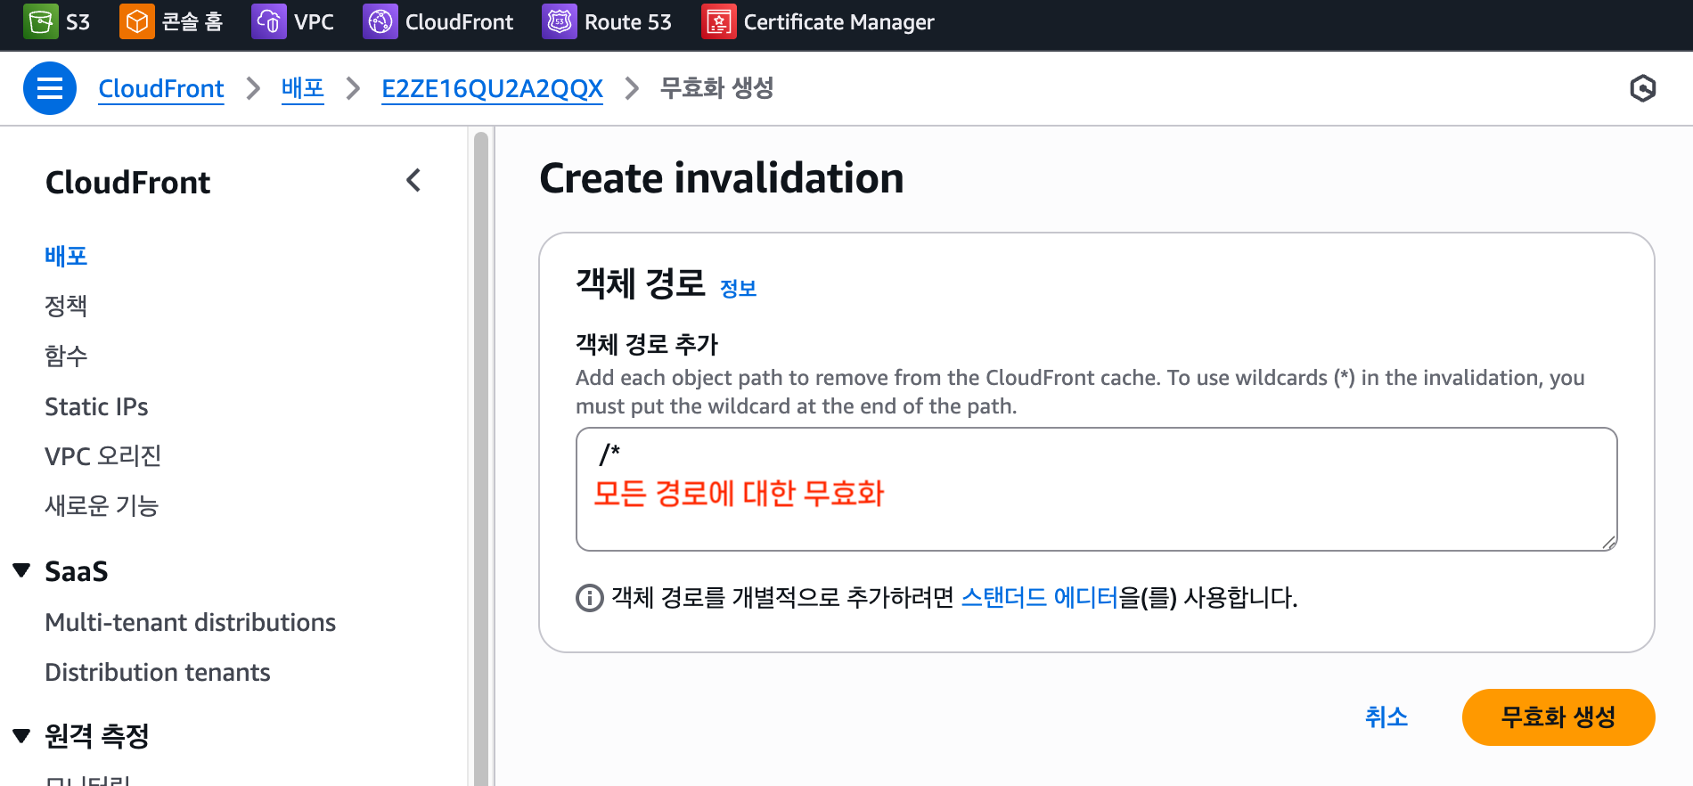Collapse the CloudFront side navigation panel
Screen dimensions: 1693x786
413,181
